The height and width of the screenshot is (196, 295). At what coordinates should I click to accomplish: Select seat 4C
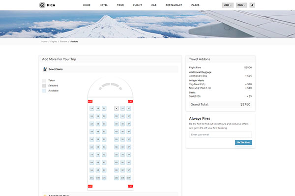tap(104, 131)
